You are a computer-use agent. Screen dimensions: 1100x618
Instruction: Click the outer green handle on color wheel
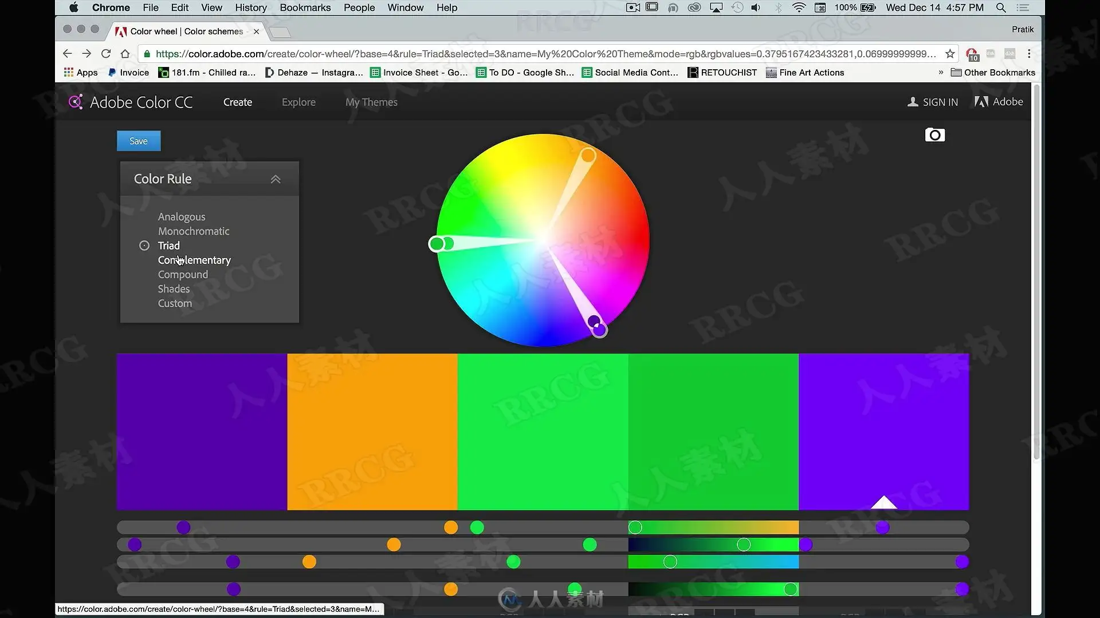(x=437, y=244)
